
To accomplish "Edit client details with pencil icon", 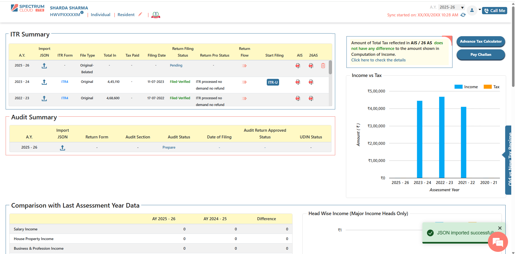I will tap(140, 14).
